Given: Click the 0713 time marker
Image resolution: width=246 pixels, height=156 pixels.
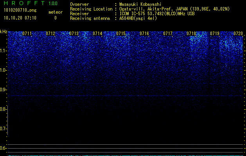Looking at the screenshot, I should pyautogui.click(x=74, y=34).
